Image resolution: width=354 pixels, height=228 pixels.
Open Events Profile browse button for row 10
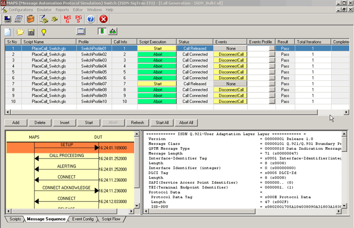pos(272,101)
